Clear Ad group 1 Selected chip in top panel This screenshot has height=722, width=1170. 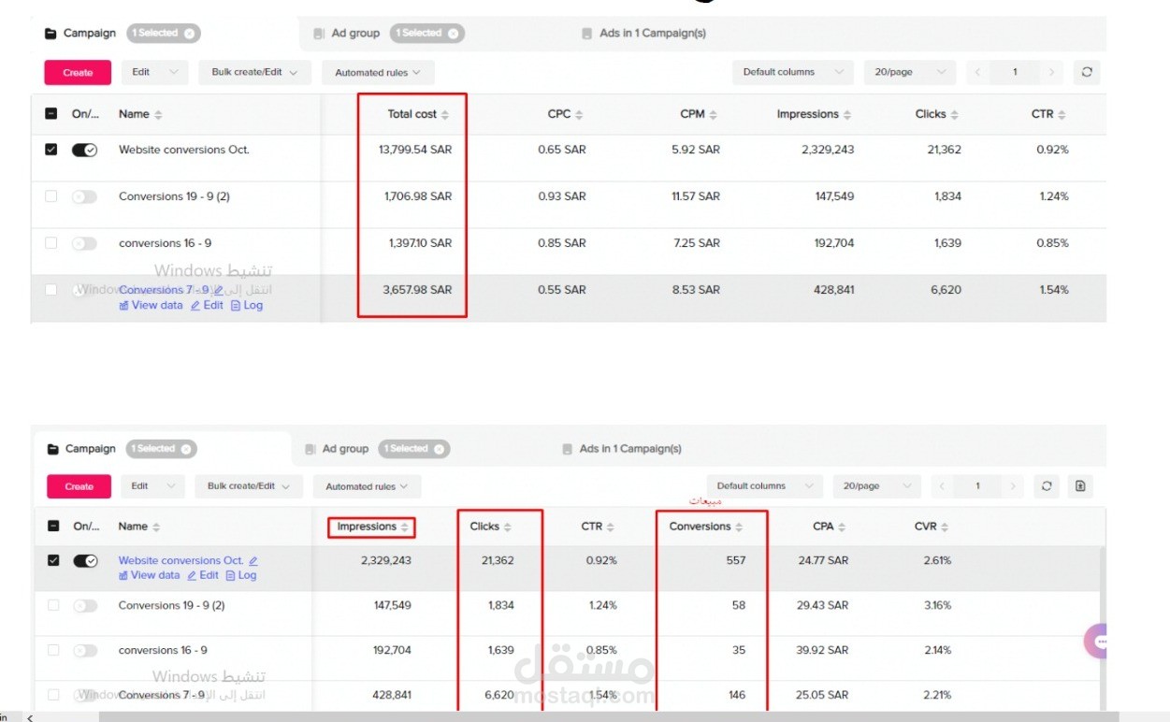(454, 34)
